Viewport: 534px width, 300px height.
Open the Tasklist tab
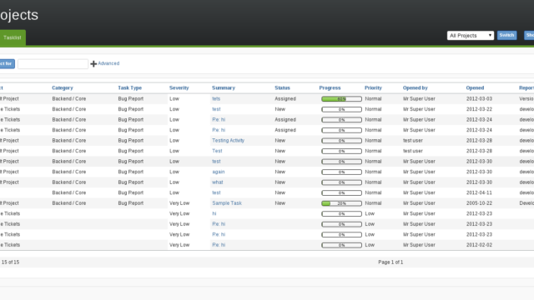(x=13, y=37)
